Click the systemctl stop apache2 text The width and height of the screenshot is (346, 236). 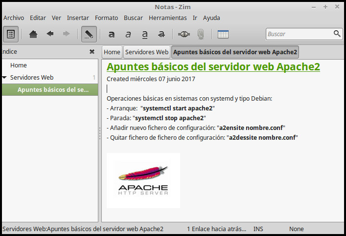point(169,118)
